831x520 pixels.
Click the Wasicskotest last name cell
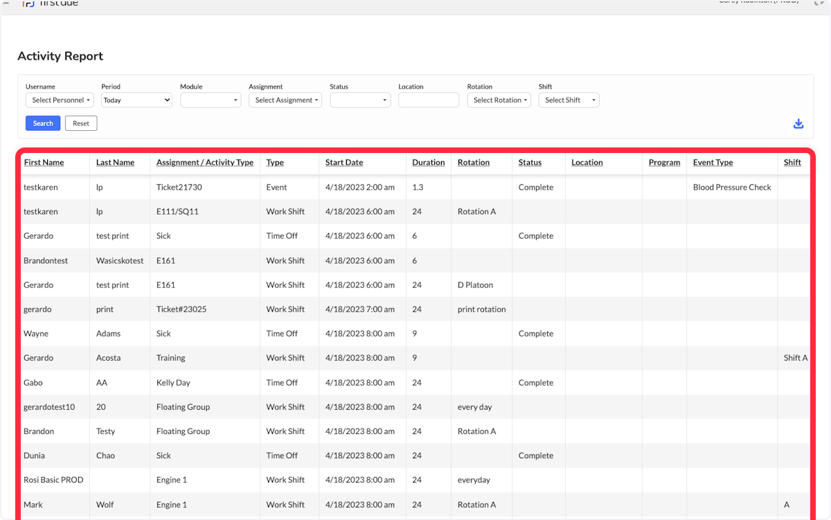[120, 261]
